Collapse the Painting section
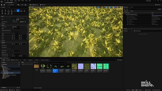The image size is (162, 91). (x=1, y=25)
